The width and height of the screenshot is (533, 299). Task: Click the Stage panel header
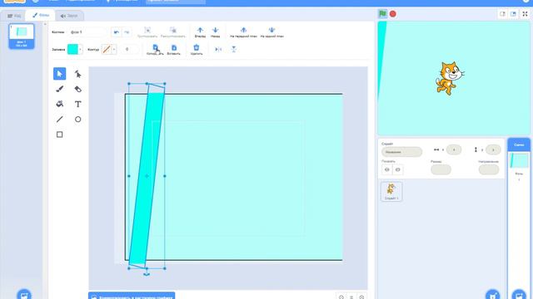pos(519,145)
